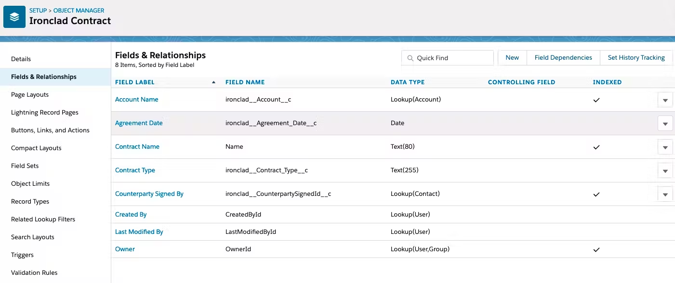Click the Ironclad Contract page title
This screenshot has height=283, width=675.
(x=70, y=21)
